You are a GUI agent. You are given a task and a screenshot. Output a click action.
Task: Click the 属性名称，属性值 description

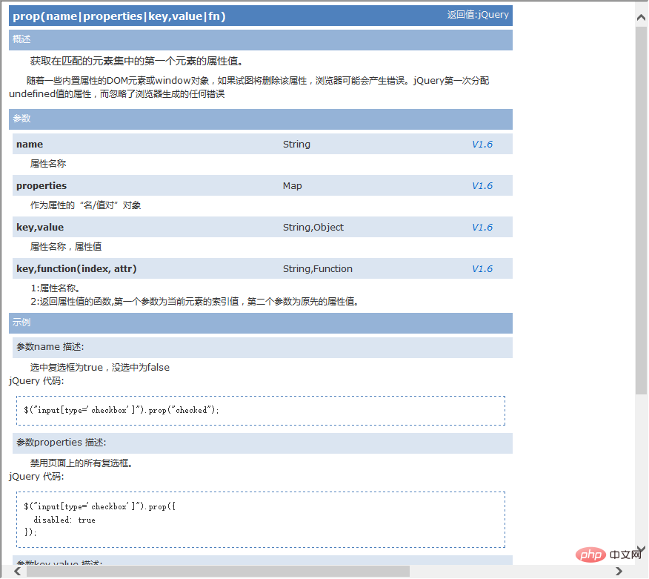66,247
